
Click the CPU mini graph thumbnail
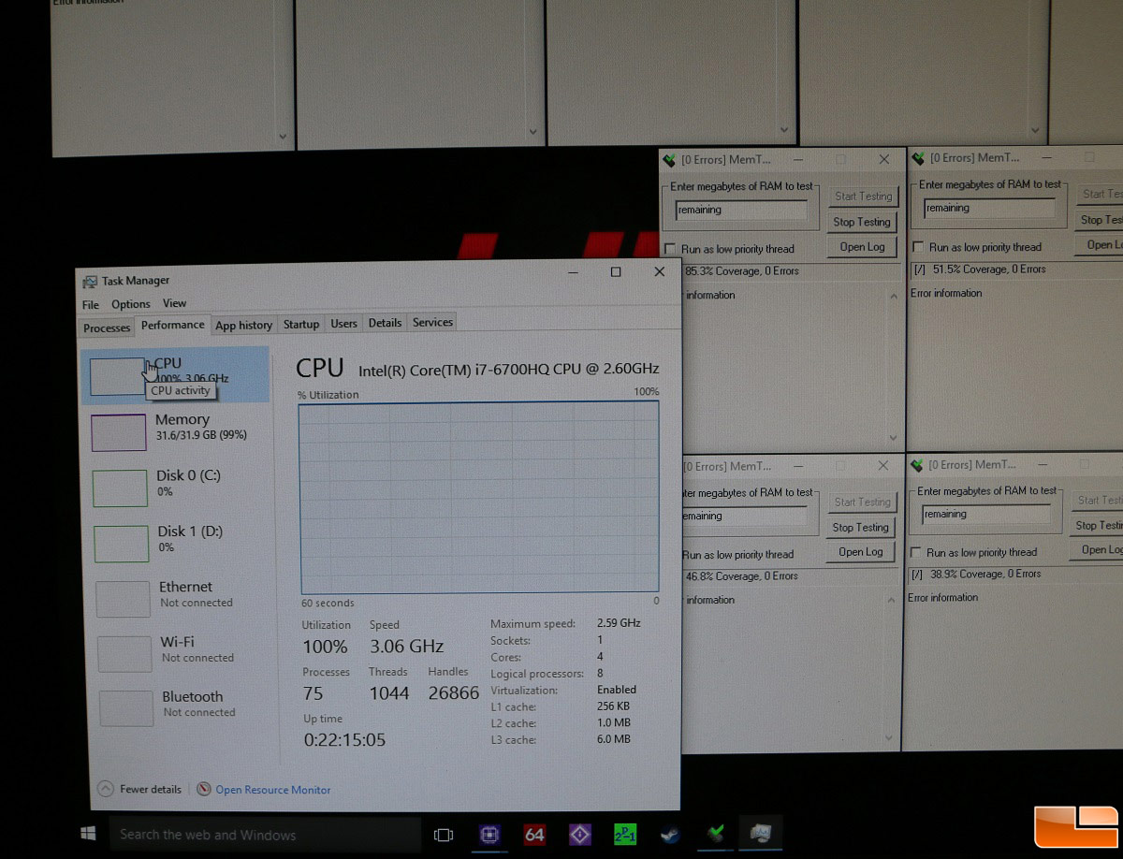pos(117,376)
